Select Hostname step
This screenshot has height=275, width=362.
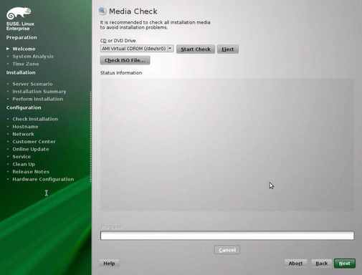pyautogui.click(x=25, y=127)
